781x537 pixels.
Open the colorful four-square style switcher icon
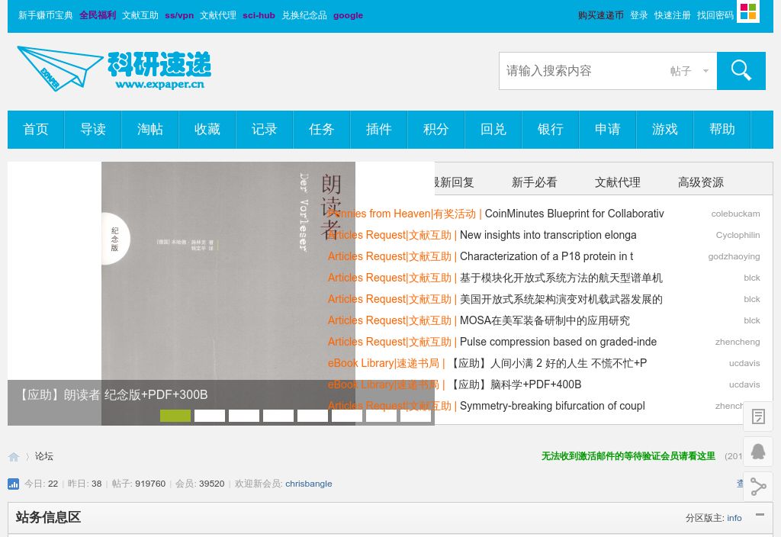748,11
